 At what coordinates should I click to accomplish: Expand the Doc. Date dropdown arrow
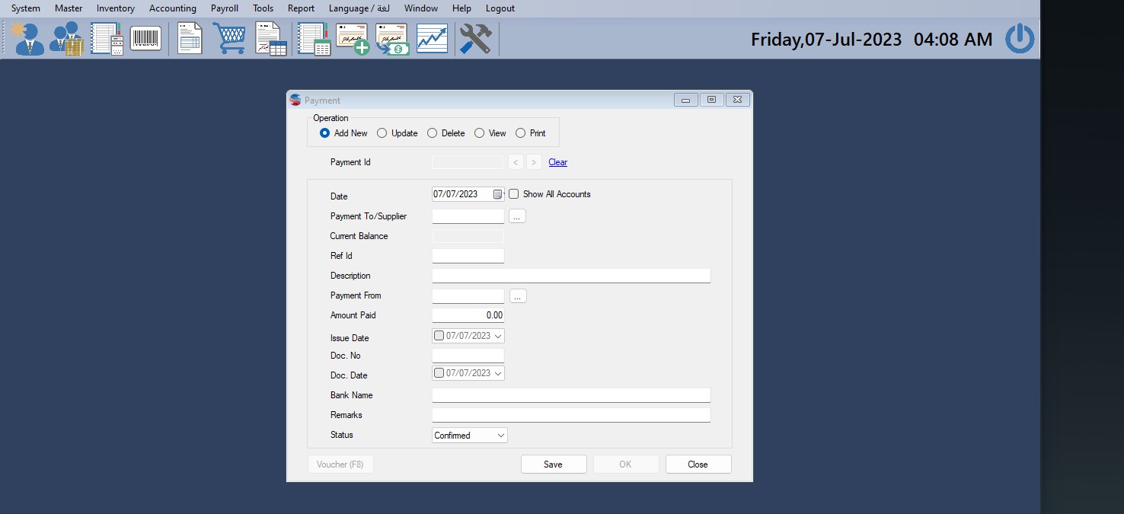point(498,373)
